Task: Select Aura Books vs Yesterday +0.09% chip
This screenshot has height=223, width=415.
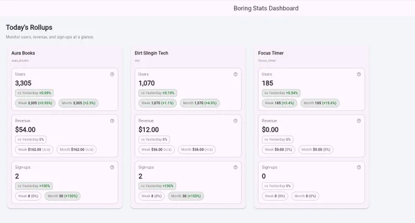Action: (34, 93)
